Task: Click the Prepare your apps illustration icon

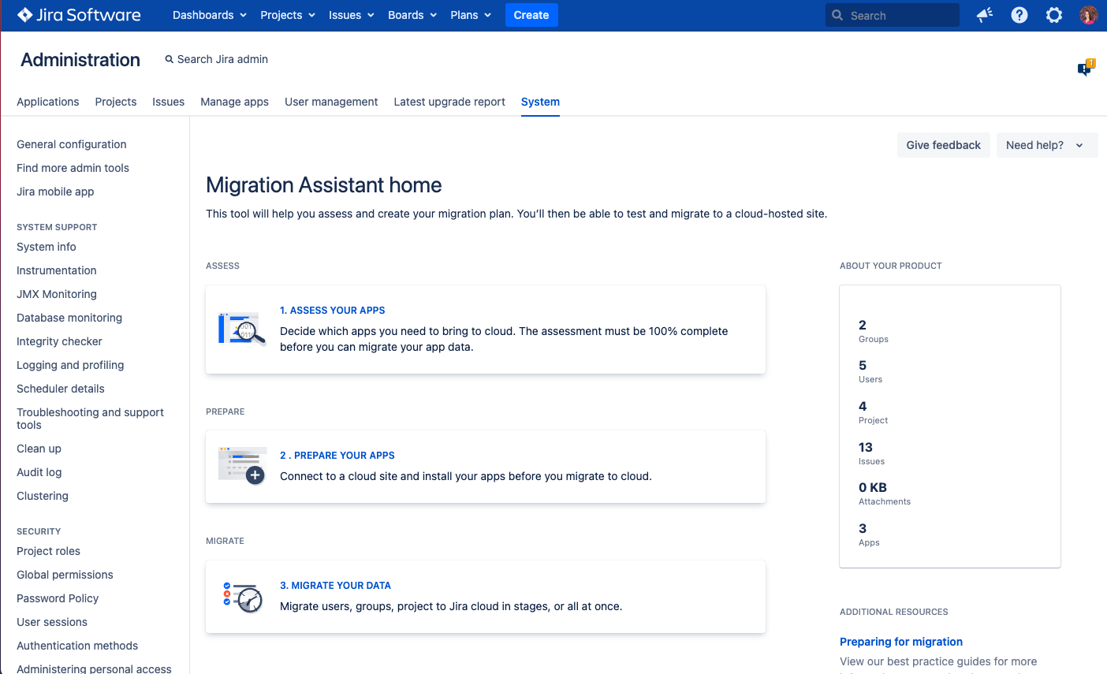Action: pyautogui.click(x=241, y=466)
